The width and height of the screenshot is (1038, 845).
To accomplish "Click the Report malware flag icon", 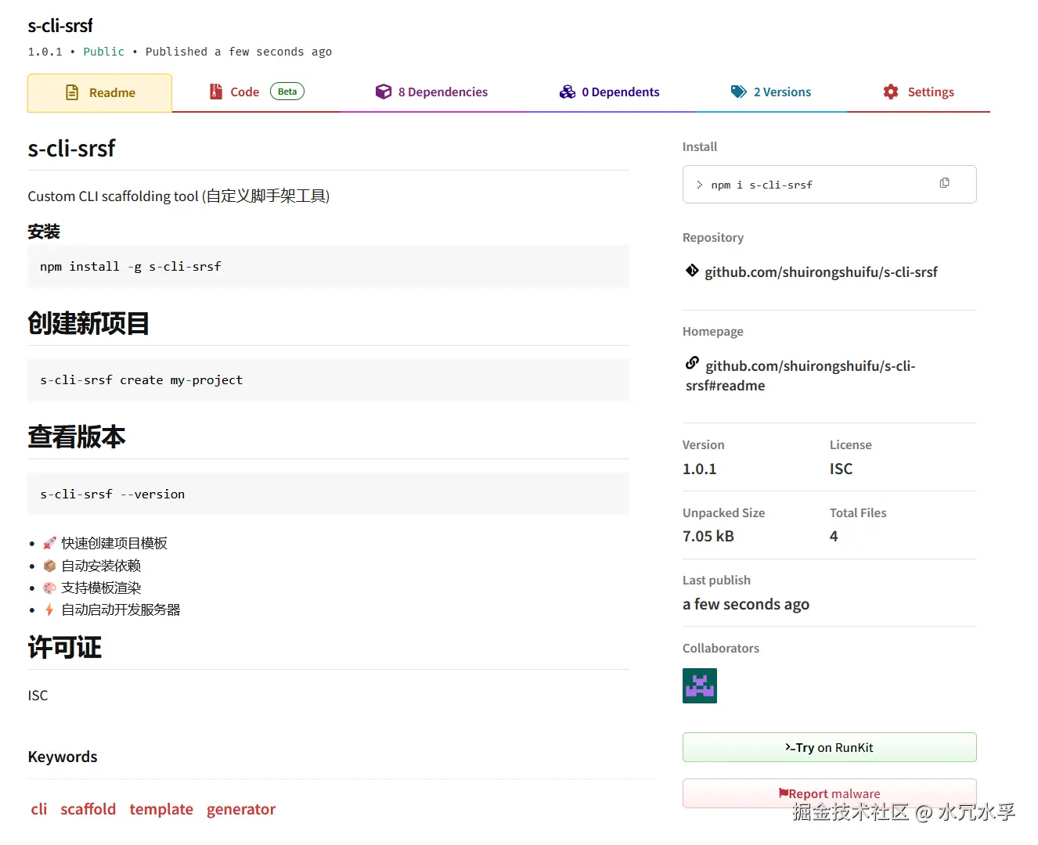I will pos(783,793).
